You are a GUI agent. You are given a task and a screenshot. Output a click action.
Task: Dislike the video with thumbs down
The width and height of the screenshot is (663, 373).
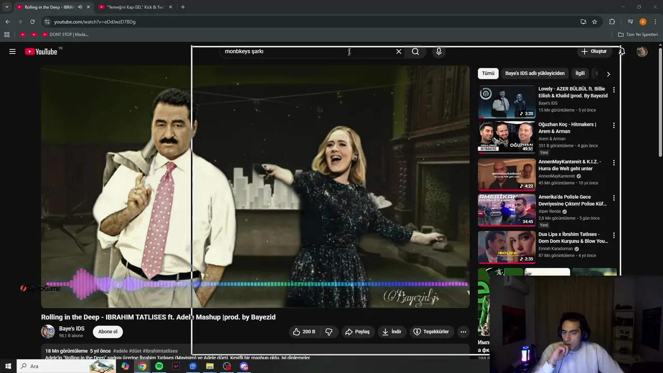[328, 332]
